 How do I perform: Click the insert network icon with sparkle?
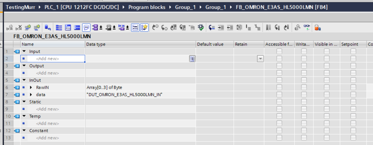coord(10,27)
